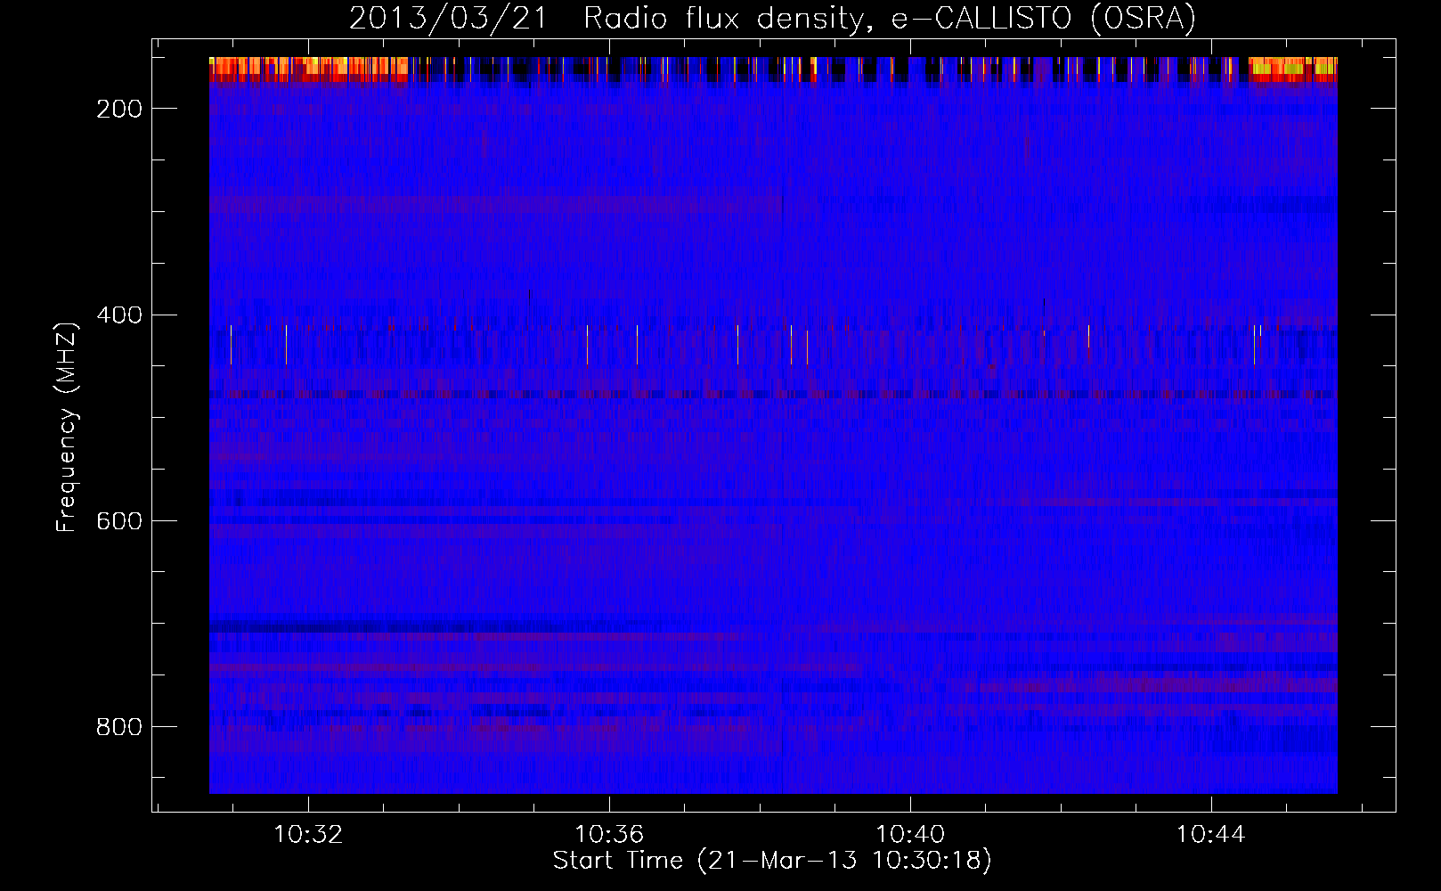
Task: Click the 10:36 time tick label
Action: (x=609, y=835)
